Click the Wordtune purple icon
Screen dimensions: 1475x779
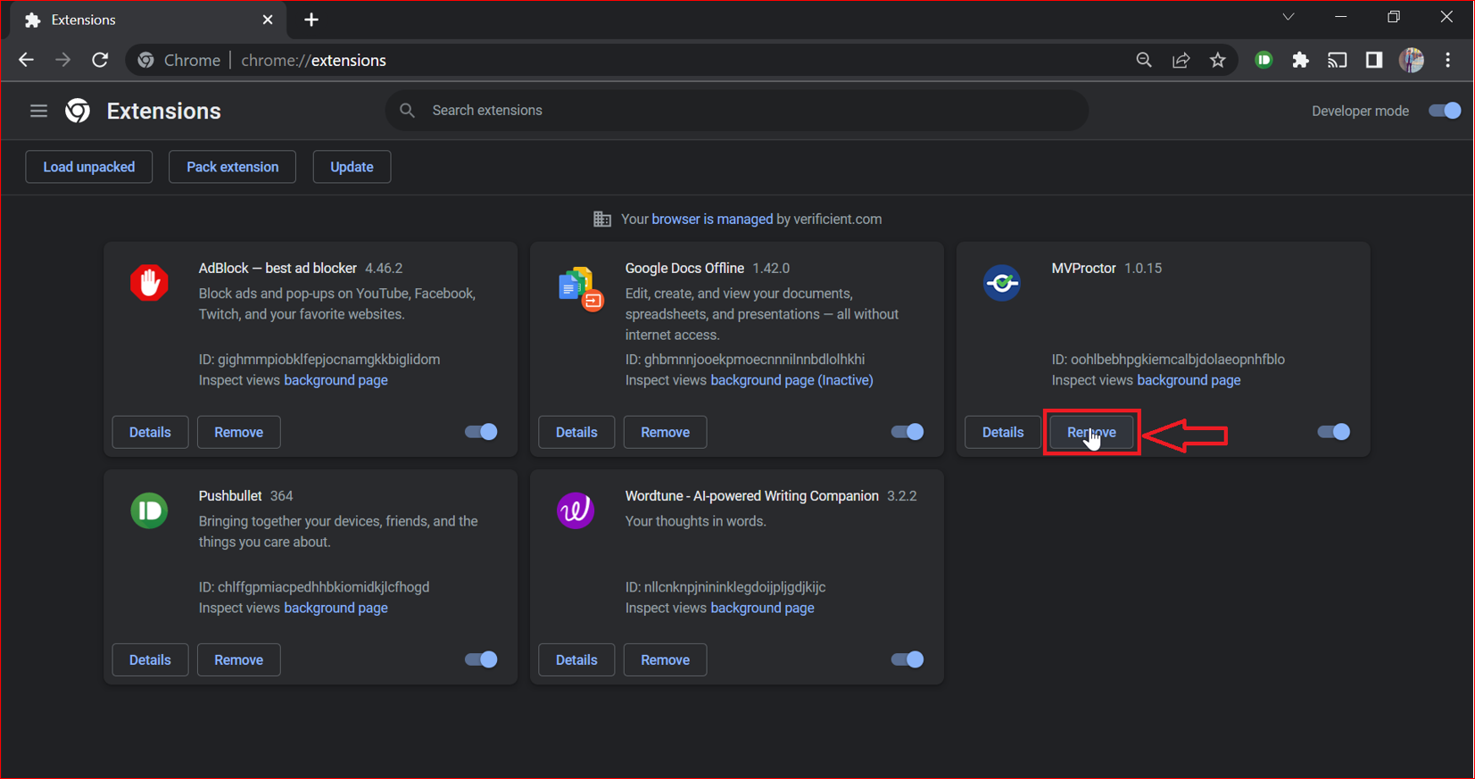pos(576,510)
